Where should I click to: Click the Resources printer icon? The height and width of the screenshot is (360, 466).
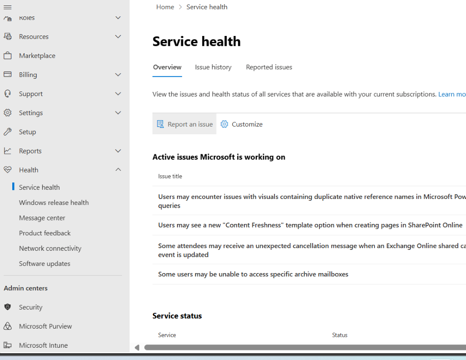point(7,36)
